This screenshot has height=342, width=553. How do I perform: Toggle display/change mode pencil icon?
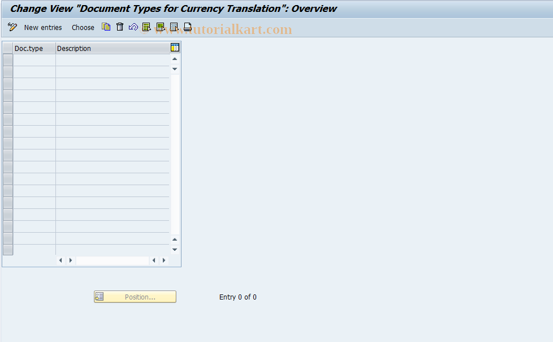(x=12, y=27)
